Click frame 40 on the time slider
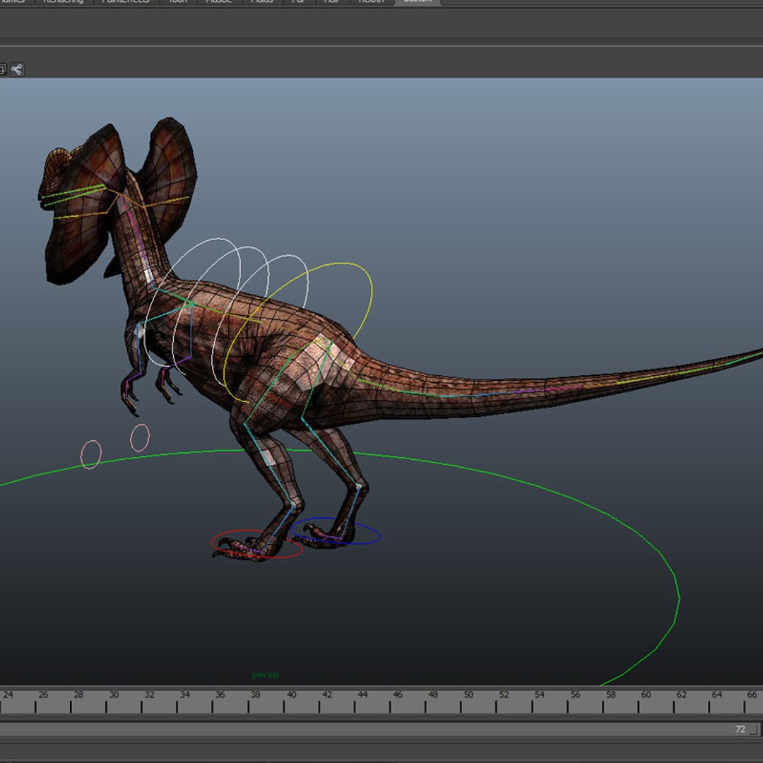The width and height of the screenshot is (763, 763). pos(292,695)
